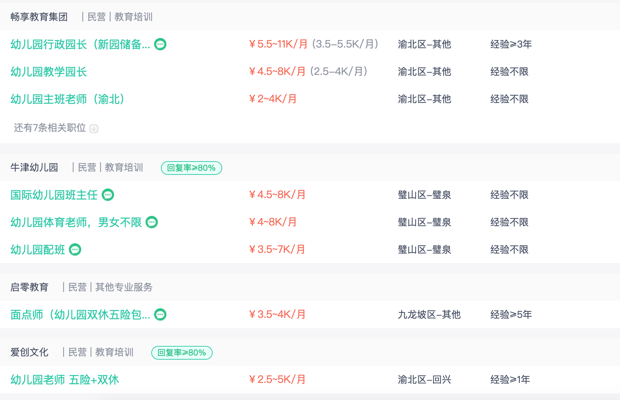Open 幼儿园行政园长（新园储备... job title
Viewport: 620px width, 400px height.
(x=80, y=44)
